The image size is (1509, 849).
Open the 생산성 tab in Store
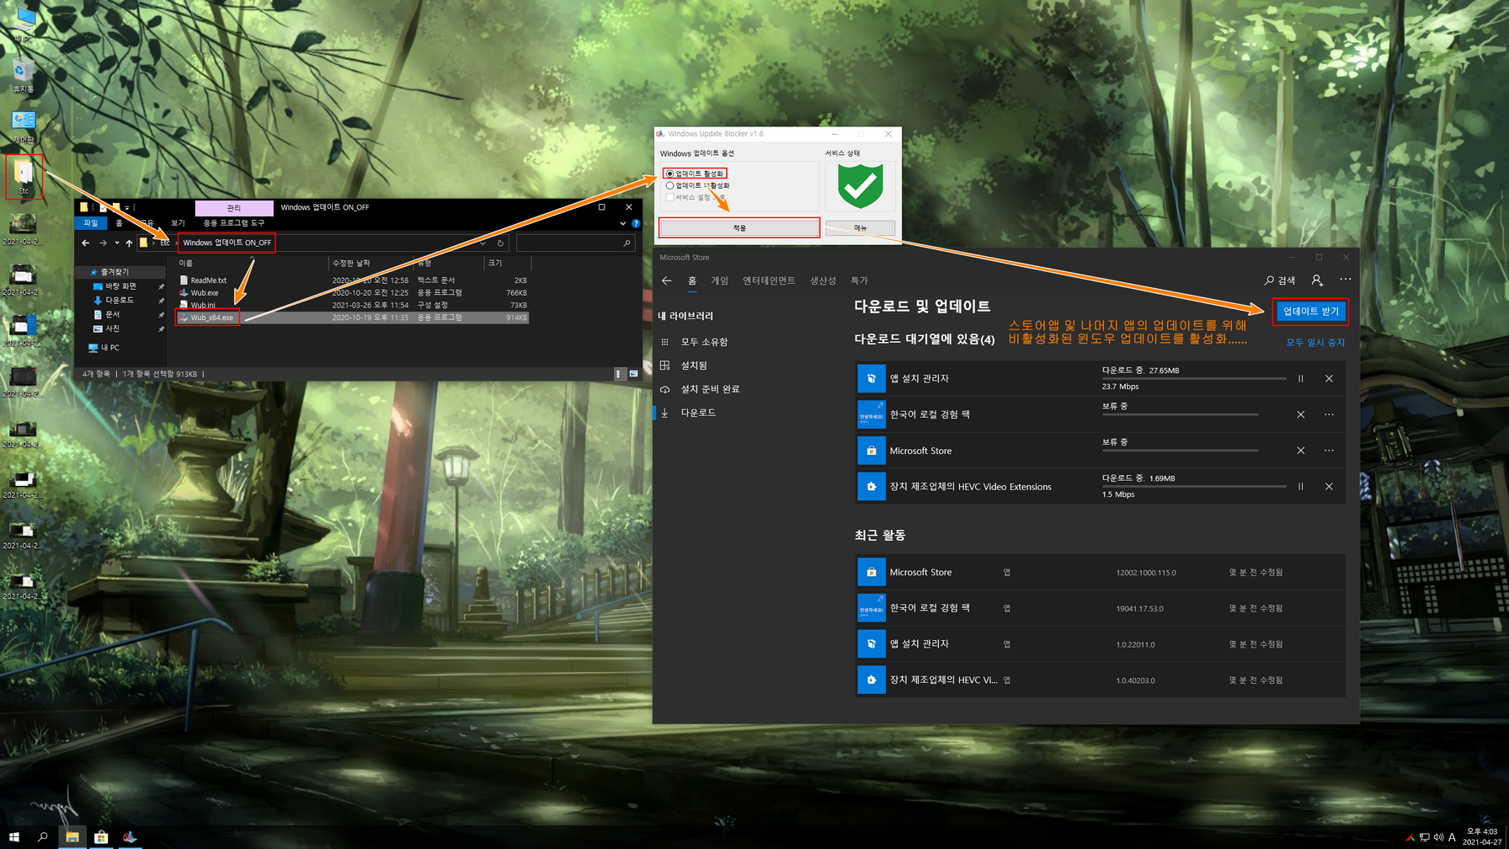(x=823, y=280)
